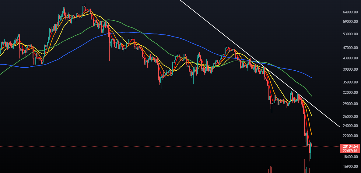The height and width of the screenshot is (173, 361).
Task: Click the 32000.00 price axis label
Action: pos(350,93)
